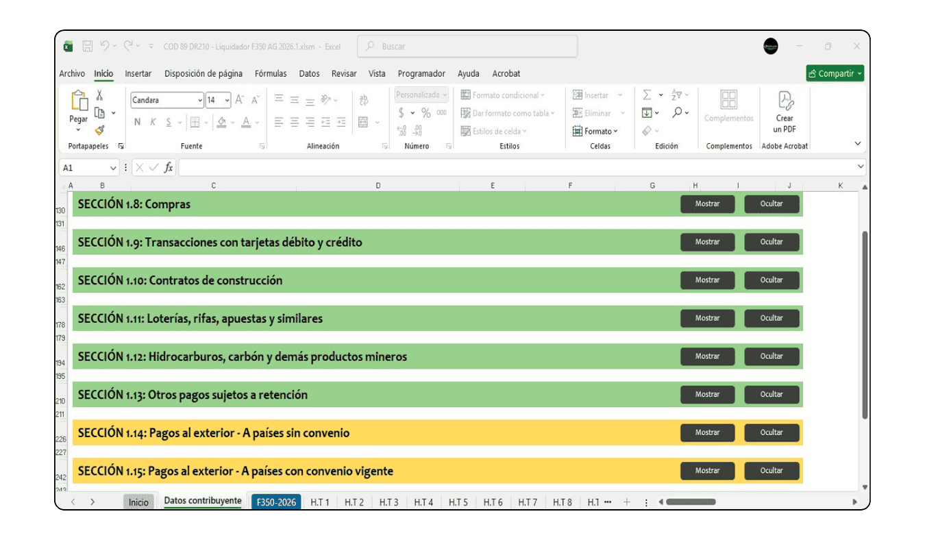The height and width of the screenshot is (540, 925).
Task: Click Crear un PDF icon
Action: [785, 103]
